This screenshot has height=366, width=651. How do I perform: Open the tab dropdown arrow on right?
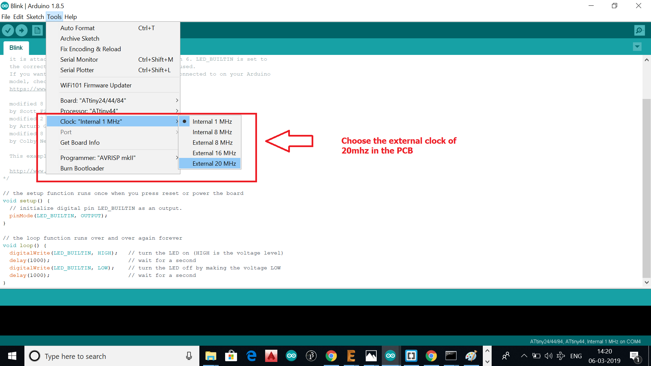(637, 47)
